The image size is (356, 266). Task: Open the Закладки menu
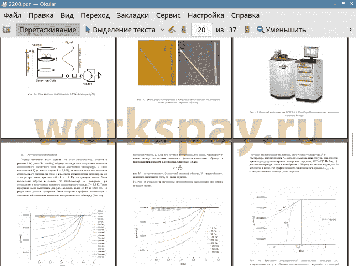click(x=133, y=15)
